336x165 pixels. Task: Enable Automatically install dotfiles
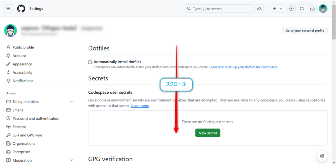tap(90, 62)
